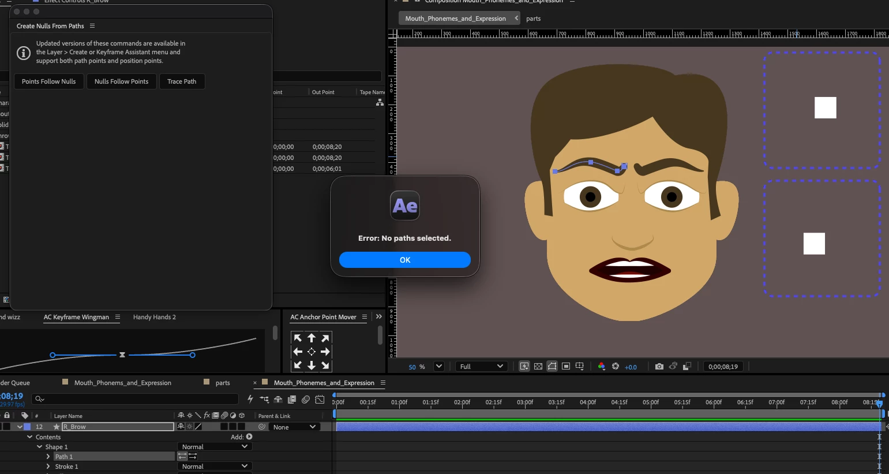The height and width of the screenshot is (474, 889).
Task: Take a snapshot of the composition
Action: point(659,367)
